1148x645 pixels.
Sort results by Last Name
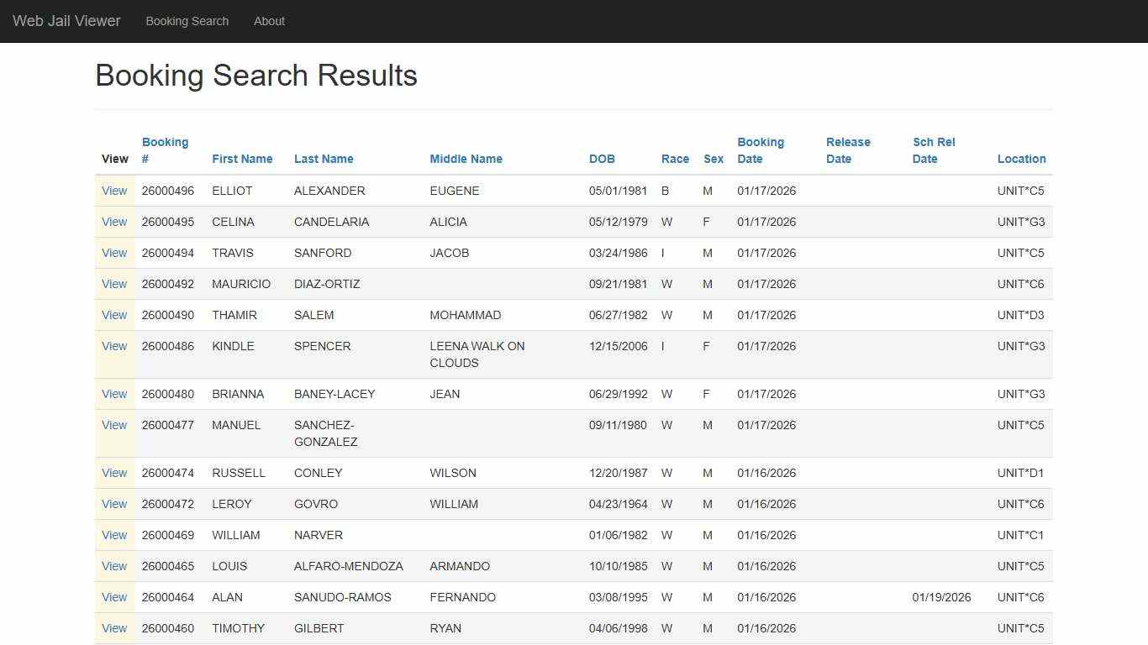324,159
